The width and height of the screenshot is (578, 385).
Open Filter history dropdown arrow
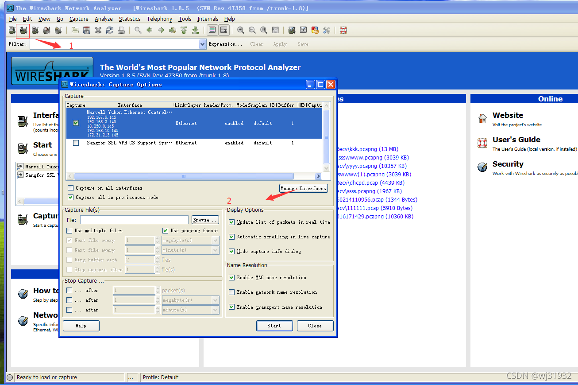[x=203, y=44]
